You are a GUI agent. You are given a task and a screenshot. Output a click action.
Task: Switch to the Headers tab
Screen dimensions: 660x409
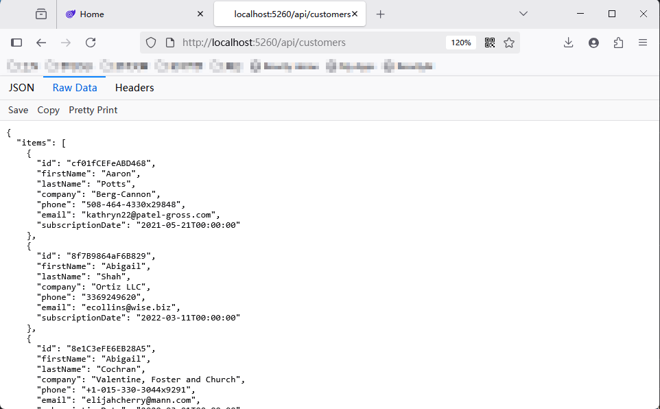(134, 87)
